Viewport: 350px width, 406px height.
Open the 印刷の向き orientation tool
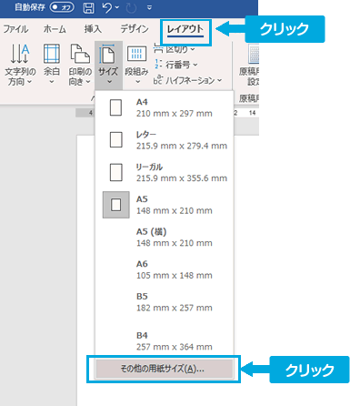[x=80, y=65]
